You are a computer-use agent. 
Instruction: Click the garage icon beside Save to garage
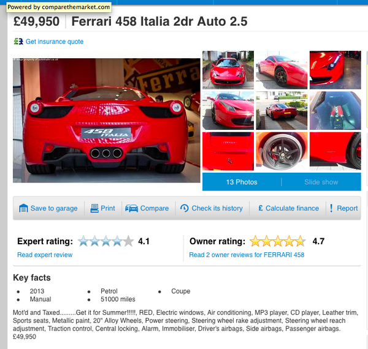tap(23, 208)
